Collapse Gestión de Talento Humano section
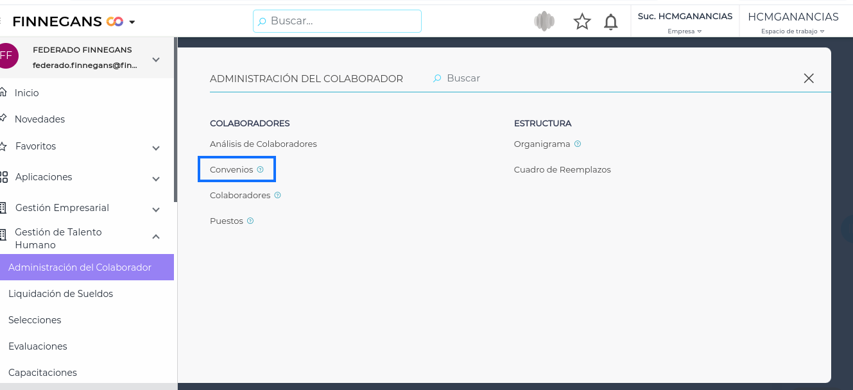This screenshot has height=390, width=853. coord(155,237)
